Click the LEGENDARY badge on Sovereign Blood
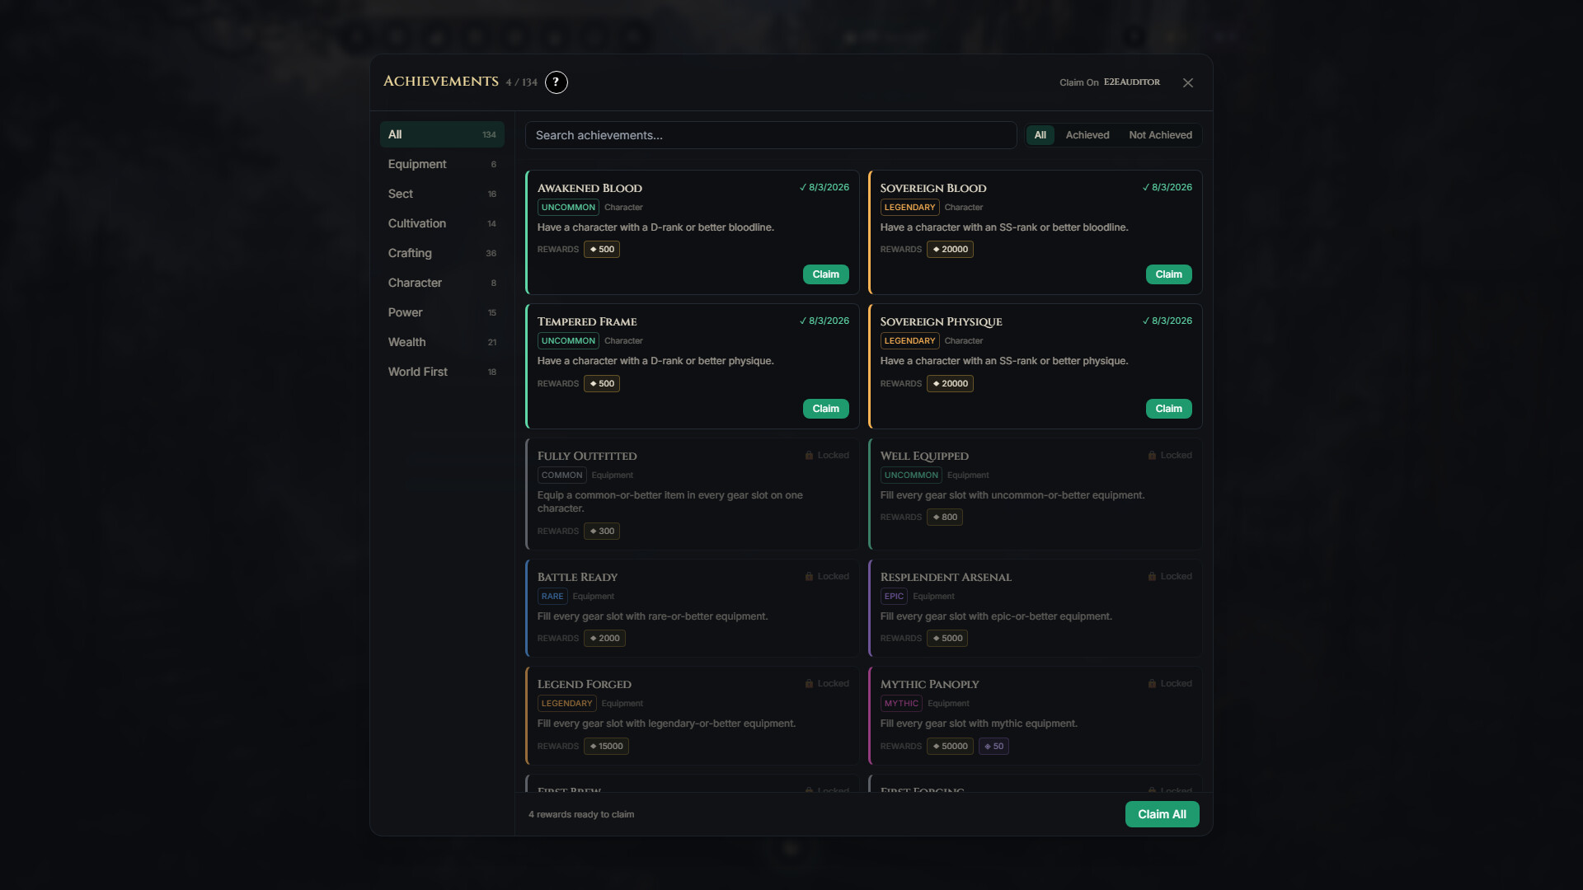 [909, 208]
